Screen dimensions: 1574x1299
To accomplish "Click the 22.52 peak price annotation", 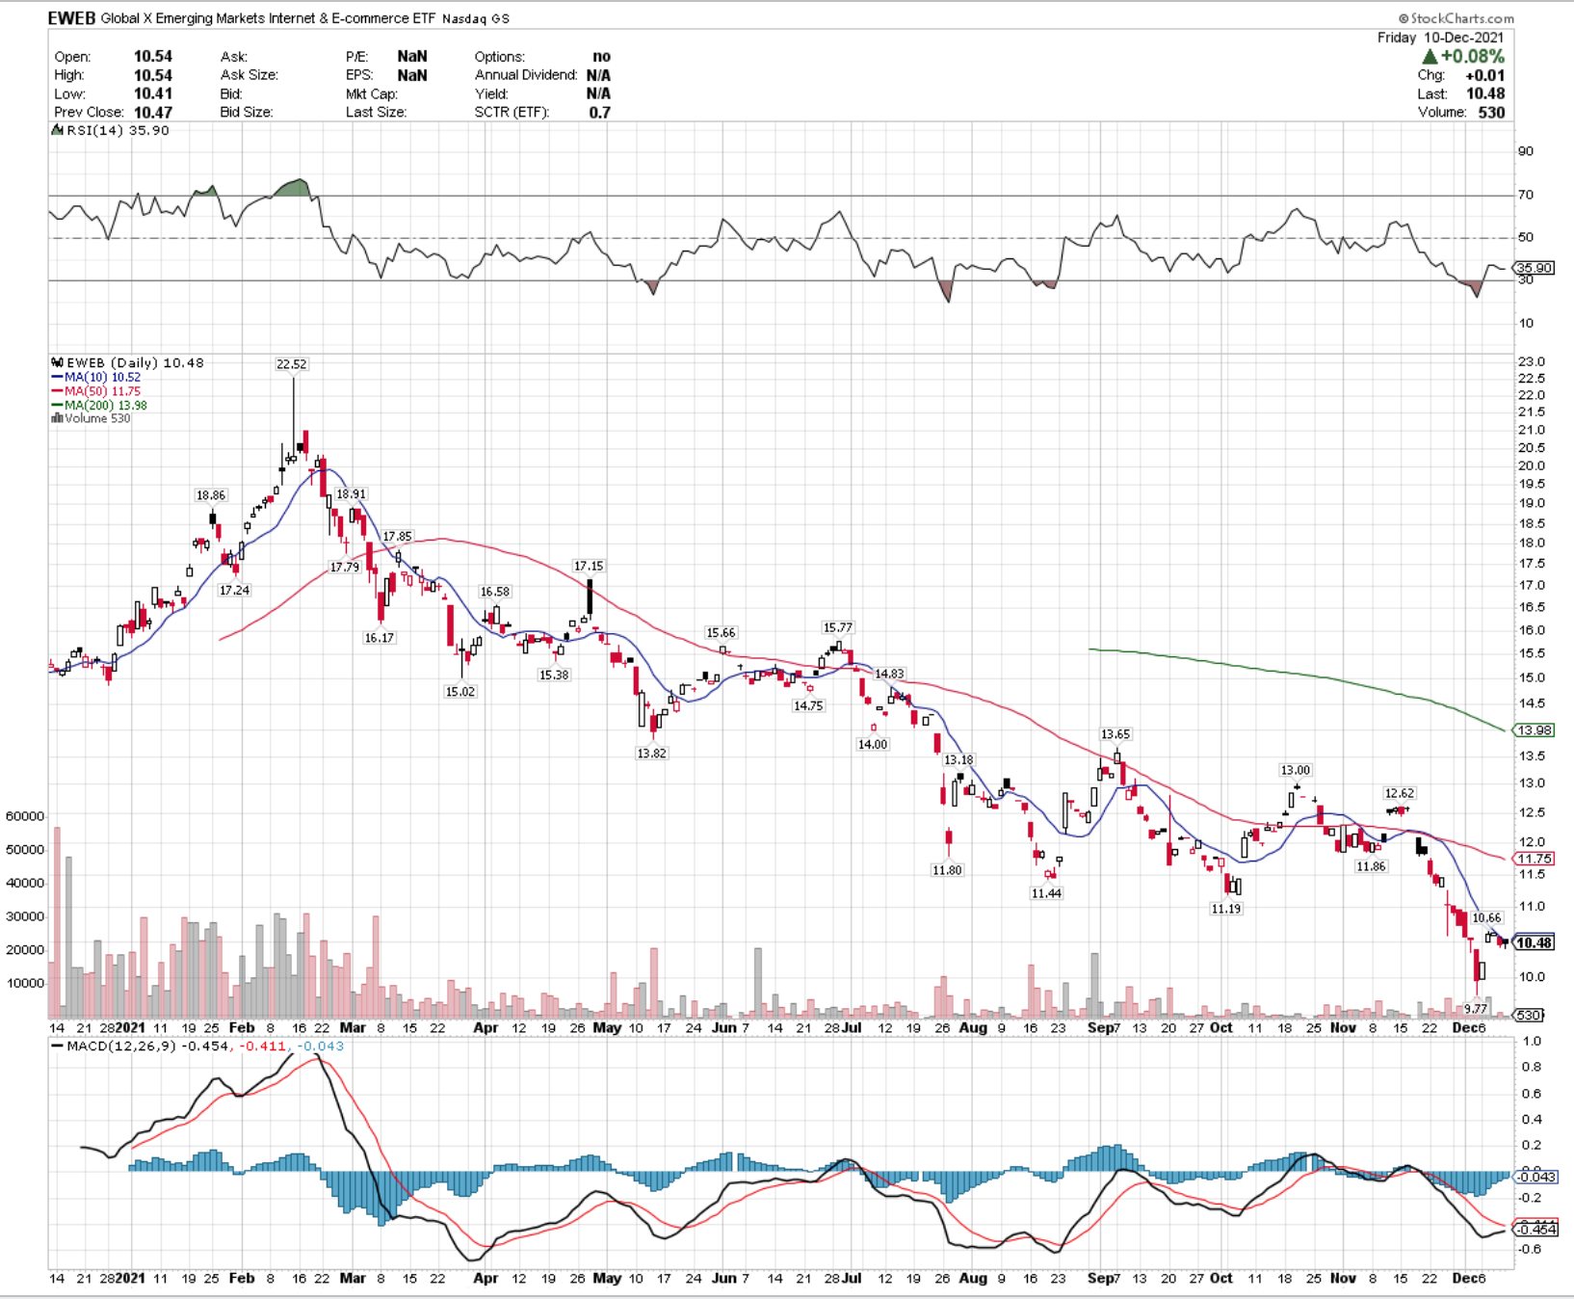I will 292,364.
